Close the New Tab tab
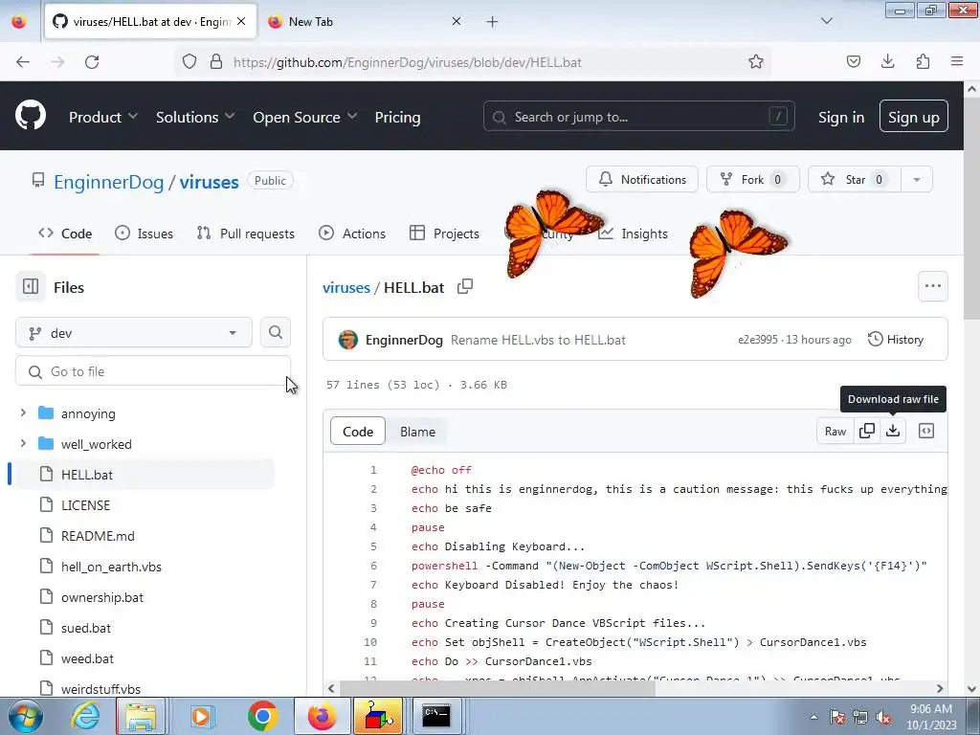The width and height of the screenshot is (980, 735). [x=457, y=21]
